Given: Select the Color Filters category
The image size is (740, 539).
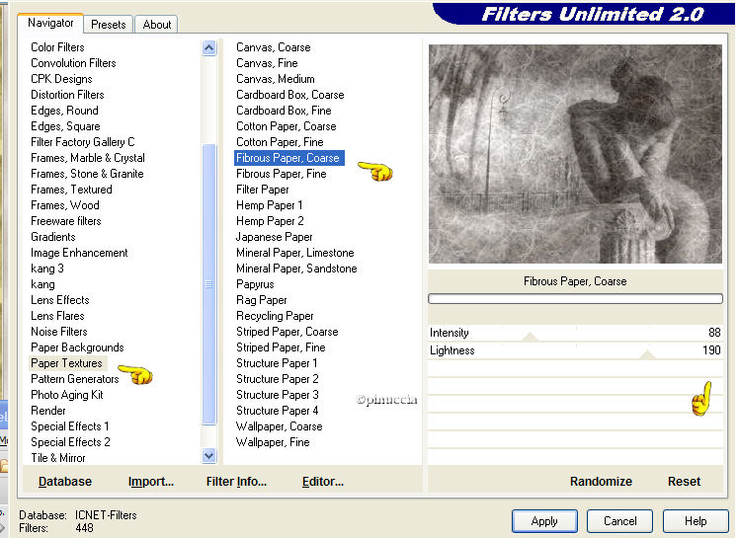Looking at the screenshot, I should (x=57, y=47).
